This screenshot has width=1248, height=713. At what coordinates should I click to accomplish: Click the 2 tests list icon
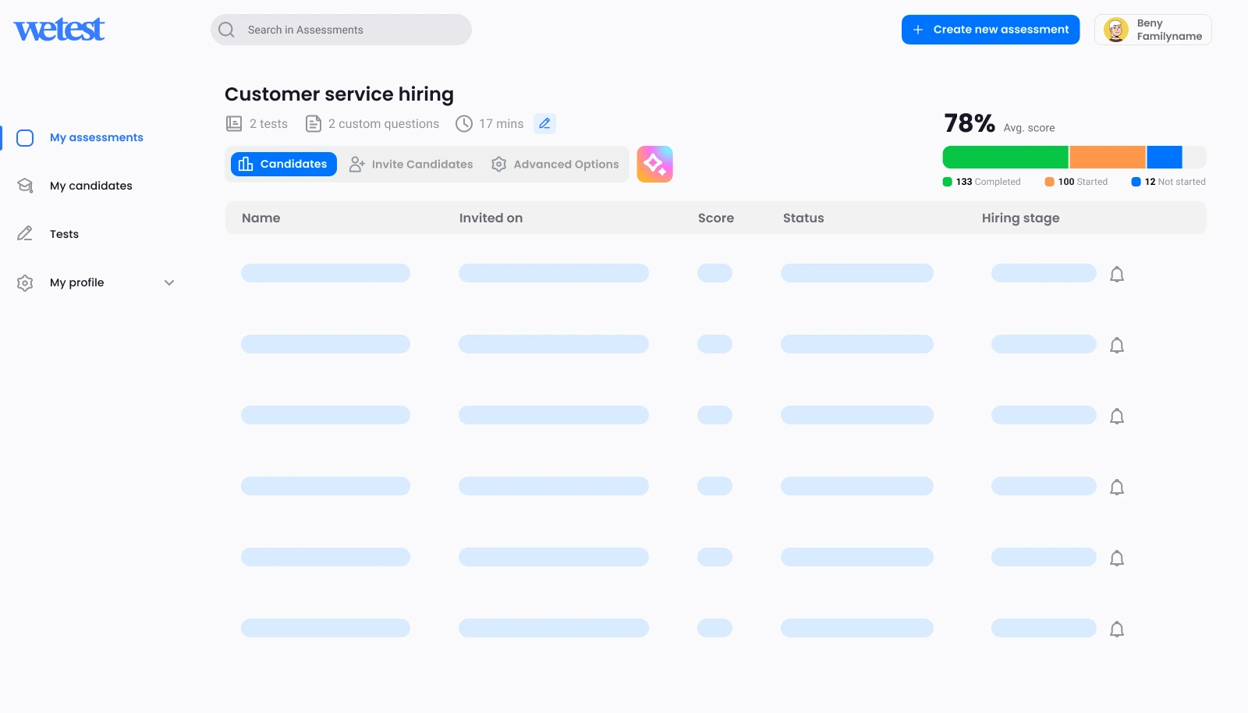pos(234,123)
